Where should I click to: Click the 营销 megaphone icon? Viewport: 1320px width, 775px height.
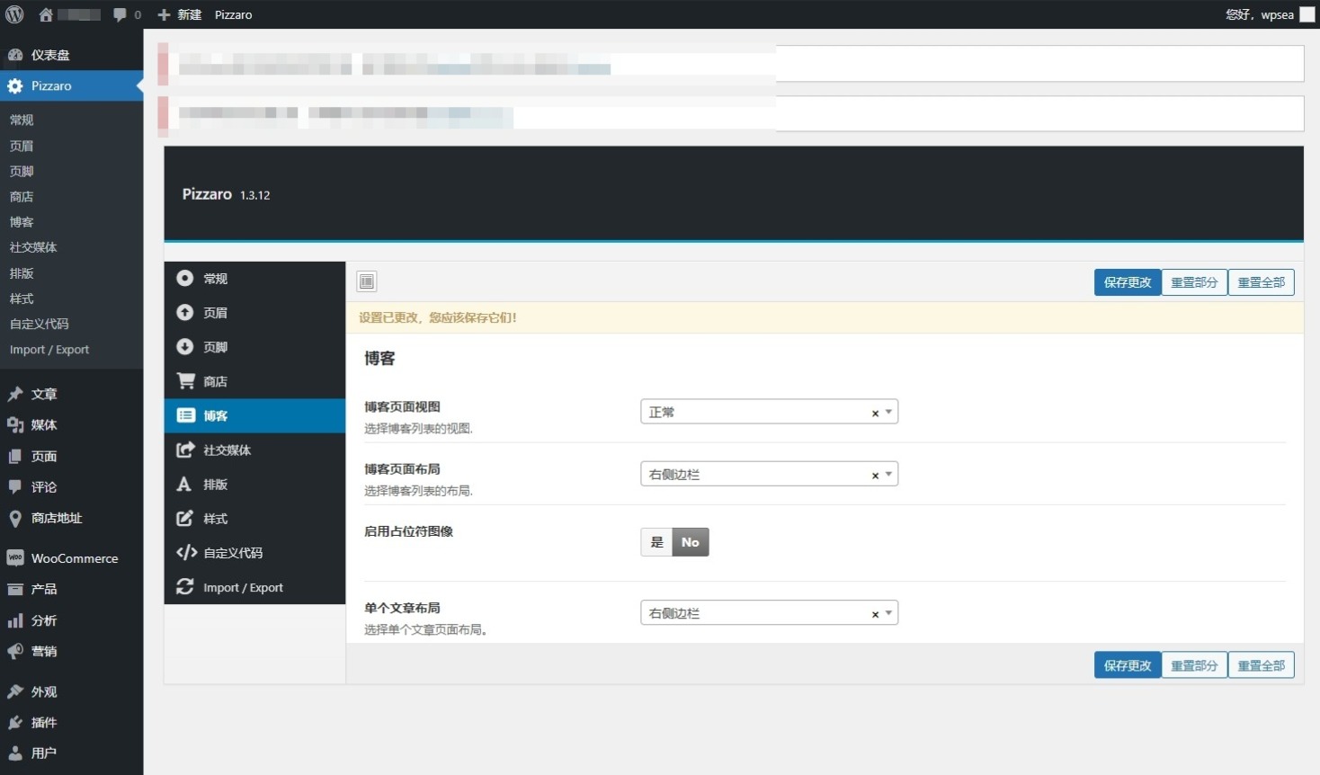15,652
